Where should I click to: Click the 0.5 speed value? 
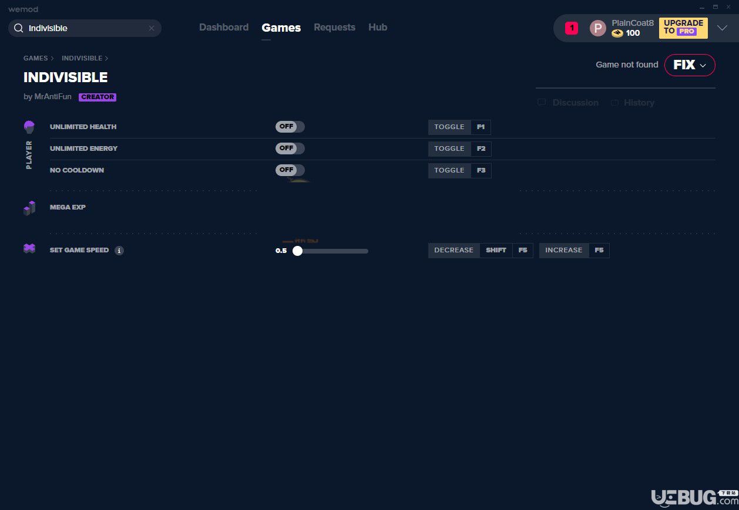click(x=281, y=251)
